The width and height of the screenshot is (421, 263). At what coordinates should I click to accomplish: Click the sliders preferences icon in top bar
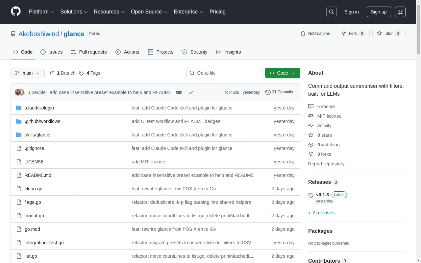point(400,12)
